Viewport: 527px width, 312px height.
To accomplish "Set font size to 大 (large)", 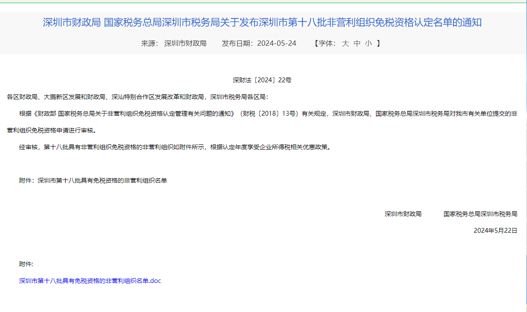I will point(345,43).
